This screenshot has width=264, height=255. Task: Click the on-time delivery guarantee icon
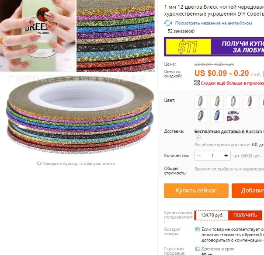[197, 248]
